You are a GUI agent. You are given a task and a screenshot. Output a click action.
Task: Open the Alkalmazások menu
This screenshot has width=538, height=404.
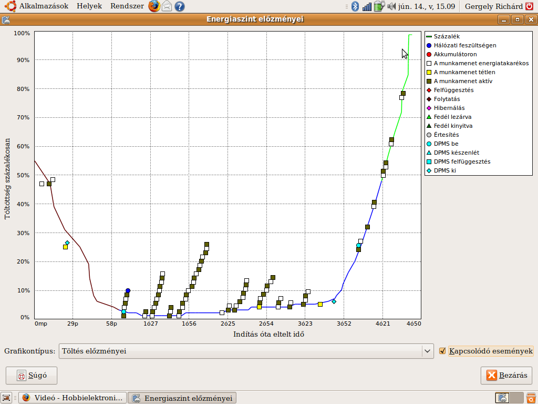click(x=44, y=6)
